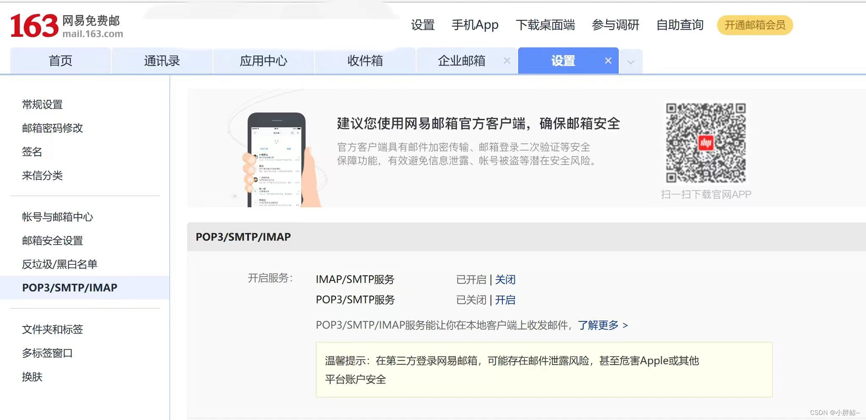Click the 163 mail logo
Viewport: 866px width, 420px height.
coord(66,26)
